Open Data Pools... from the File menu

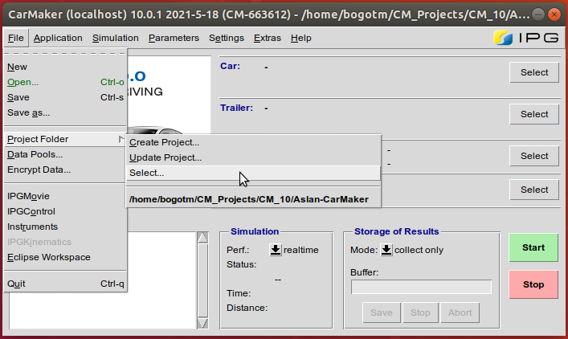pos(66,154)
